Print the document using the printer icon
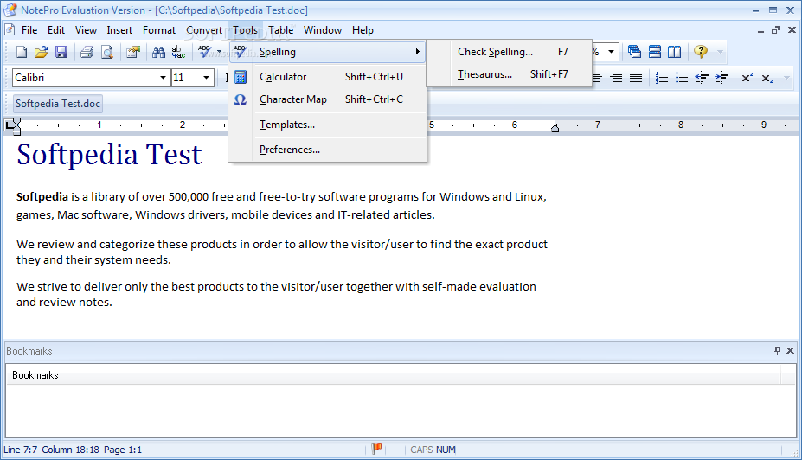Image resolution: width=802 pixels, height=460 pixels. 87,52
